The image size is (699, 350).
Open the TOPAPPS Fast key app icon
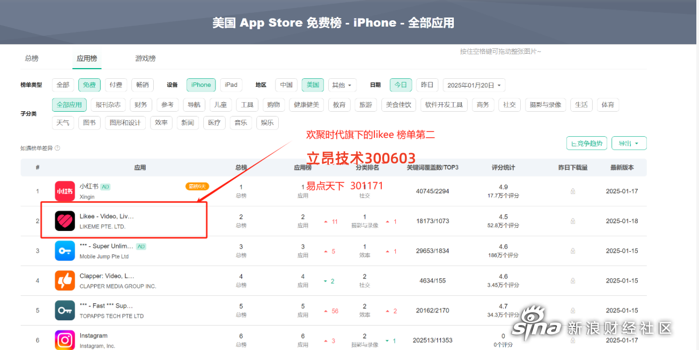65,310
